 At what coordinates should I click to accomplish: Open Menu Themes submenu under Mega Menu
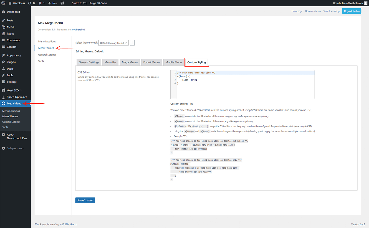10,116
